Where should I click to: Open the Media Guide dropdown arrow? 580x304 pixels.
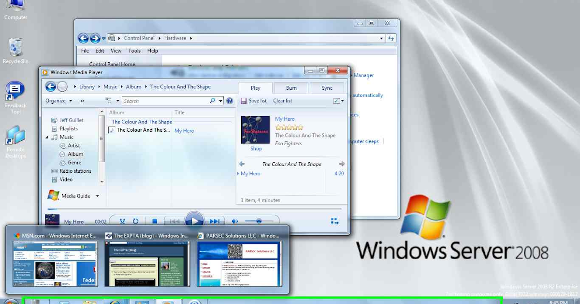tap(97, 196)
